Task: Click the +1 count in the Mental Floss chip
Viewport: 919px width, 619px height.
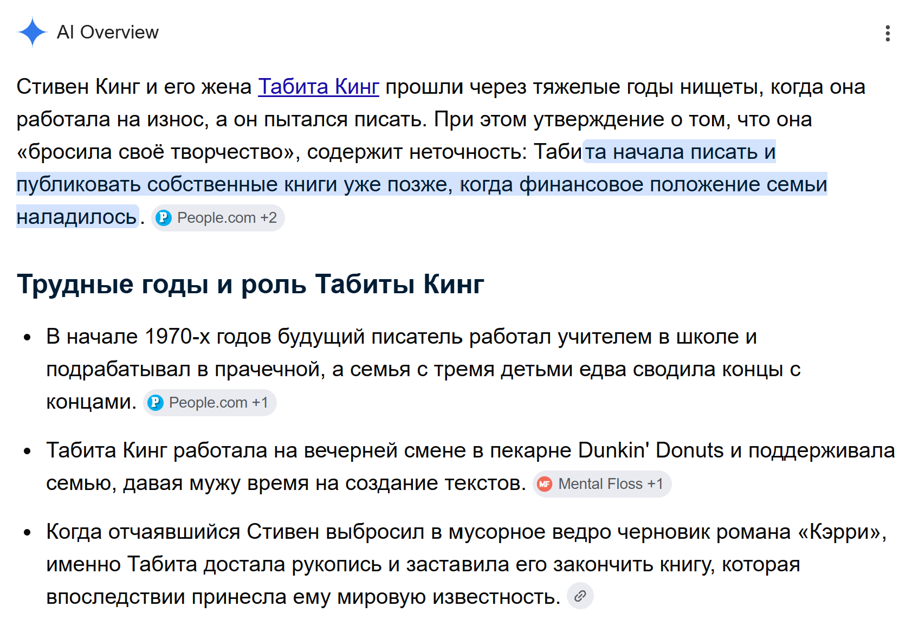Action: tap(655, 484)
